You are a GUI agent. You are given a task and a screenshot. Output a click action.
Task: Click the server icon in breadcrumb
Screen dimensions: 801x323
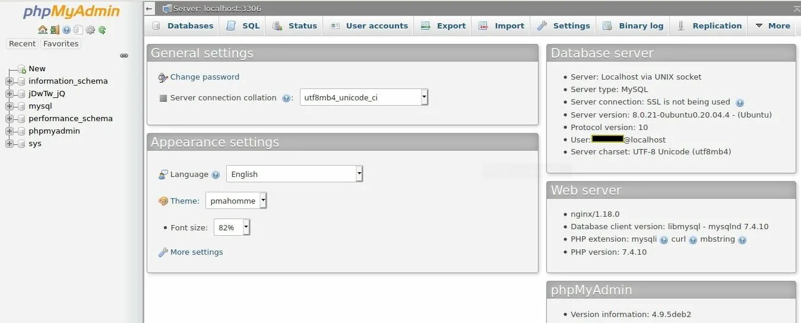pos(167,8)
